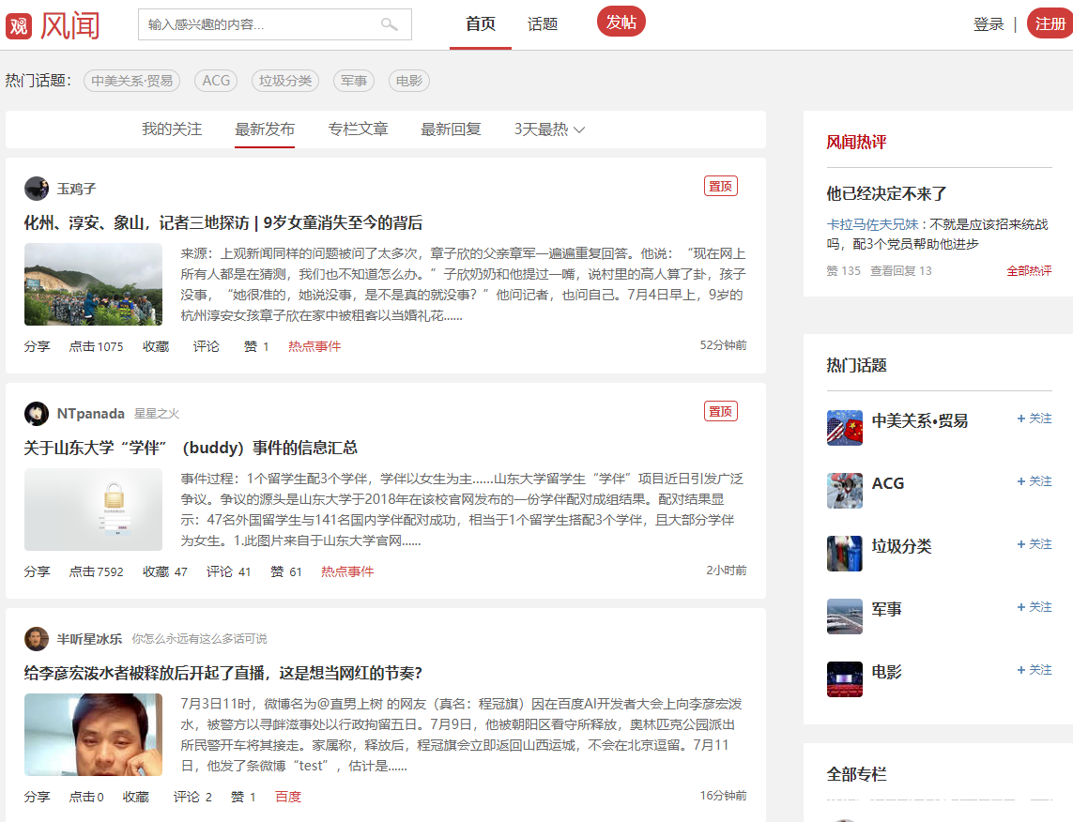1073x822 pixels.
Task: Open the 中美关系·贸易 flag topic icon
Action: 844,428
